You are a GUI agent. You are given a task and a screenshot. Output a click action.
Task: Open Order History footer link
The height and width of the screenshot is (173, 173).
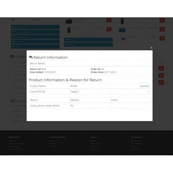pyautogui.click(x=137, y=144)
